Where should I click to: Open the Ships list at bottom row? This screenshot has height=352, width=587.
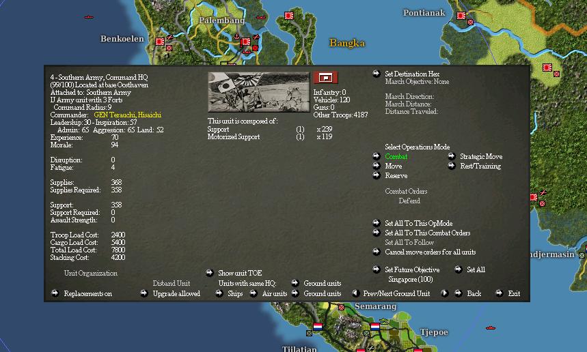pos(219,293)
